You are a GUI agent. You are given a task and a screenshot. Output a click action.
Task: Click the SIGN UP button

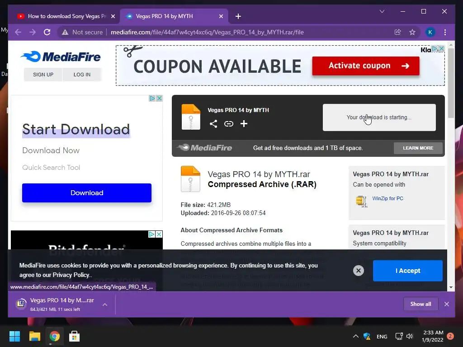point(43,75)
